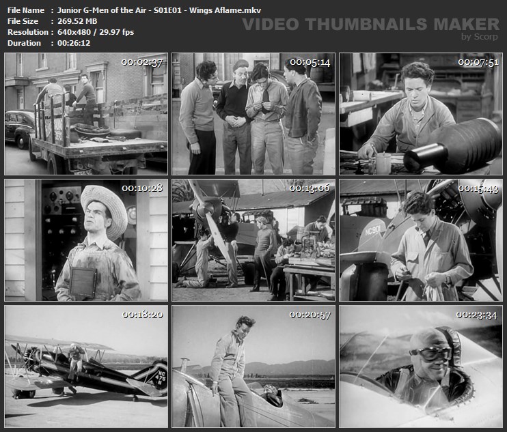Click the timestamp text '00:02:37'
Viewport: 507px width, 432px height.
click(x=142, y=62)
